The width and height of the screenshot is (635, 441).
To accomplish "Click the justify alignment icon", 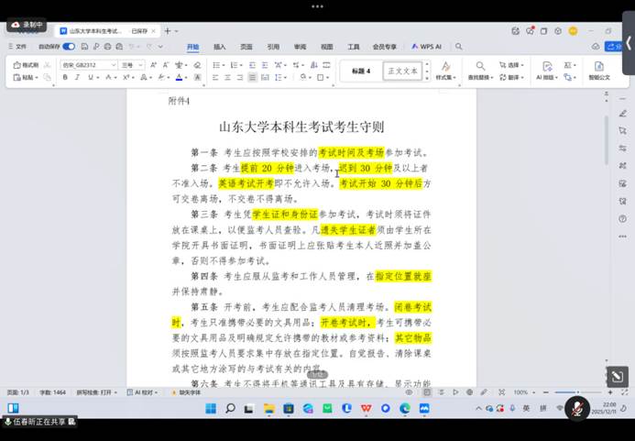I will (252, 78).
